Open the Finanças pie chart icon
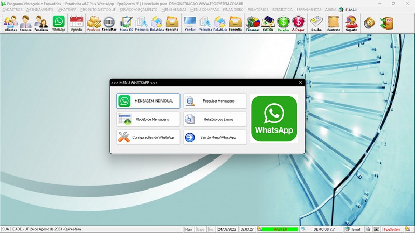 [x=253, y=23]
